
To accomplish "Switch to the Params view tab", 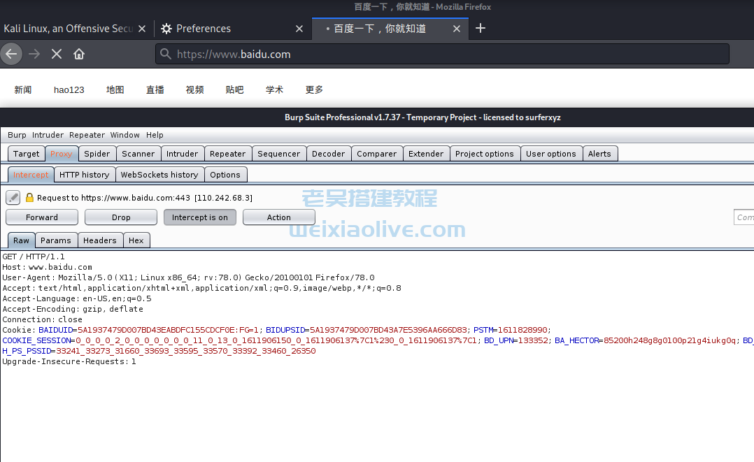I will [56, 240].
